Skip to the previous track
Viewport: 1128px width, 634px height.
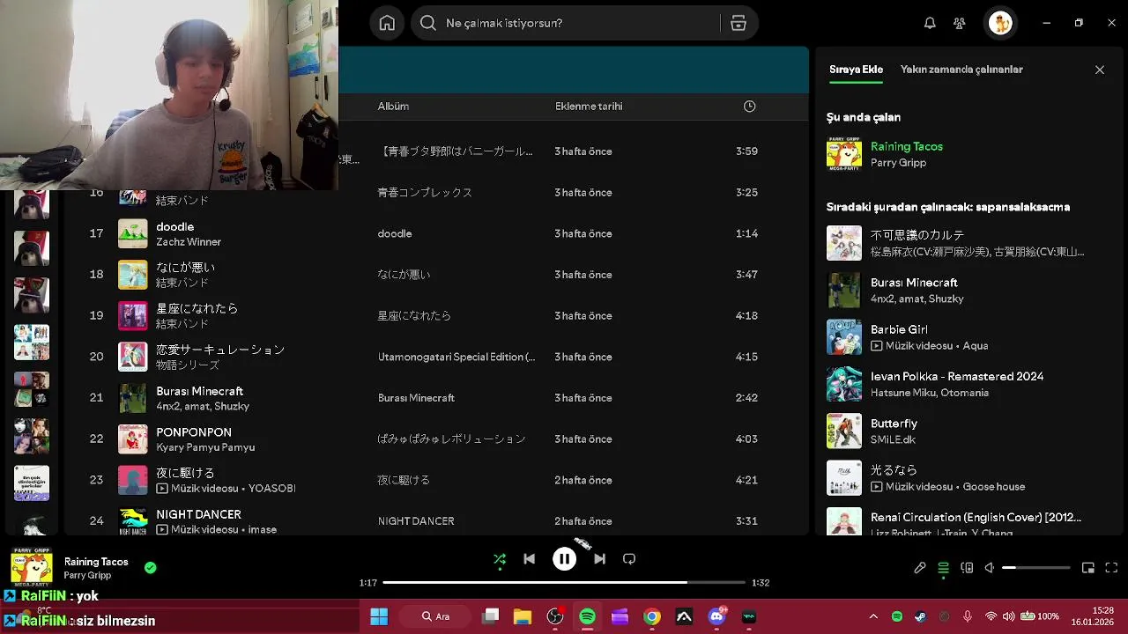click(529, 559)
